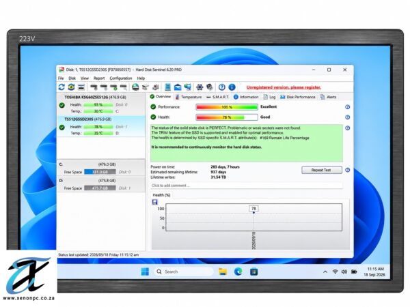Viewport: 410px width, 307px height.
Task: Open the File menu
Action: click(x=61, y=78)
